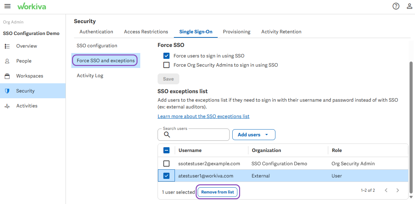
Task: Click the Activities pulse icon in sidebar
Action: pyautogui.click(x=7, y=106)
